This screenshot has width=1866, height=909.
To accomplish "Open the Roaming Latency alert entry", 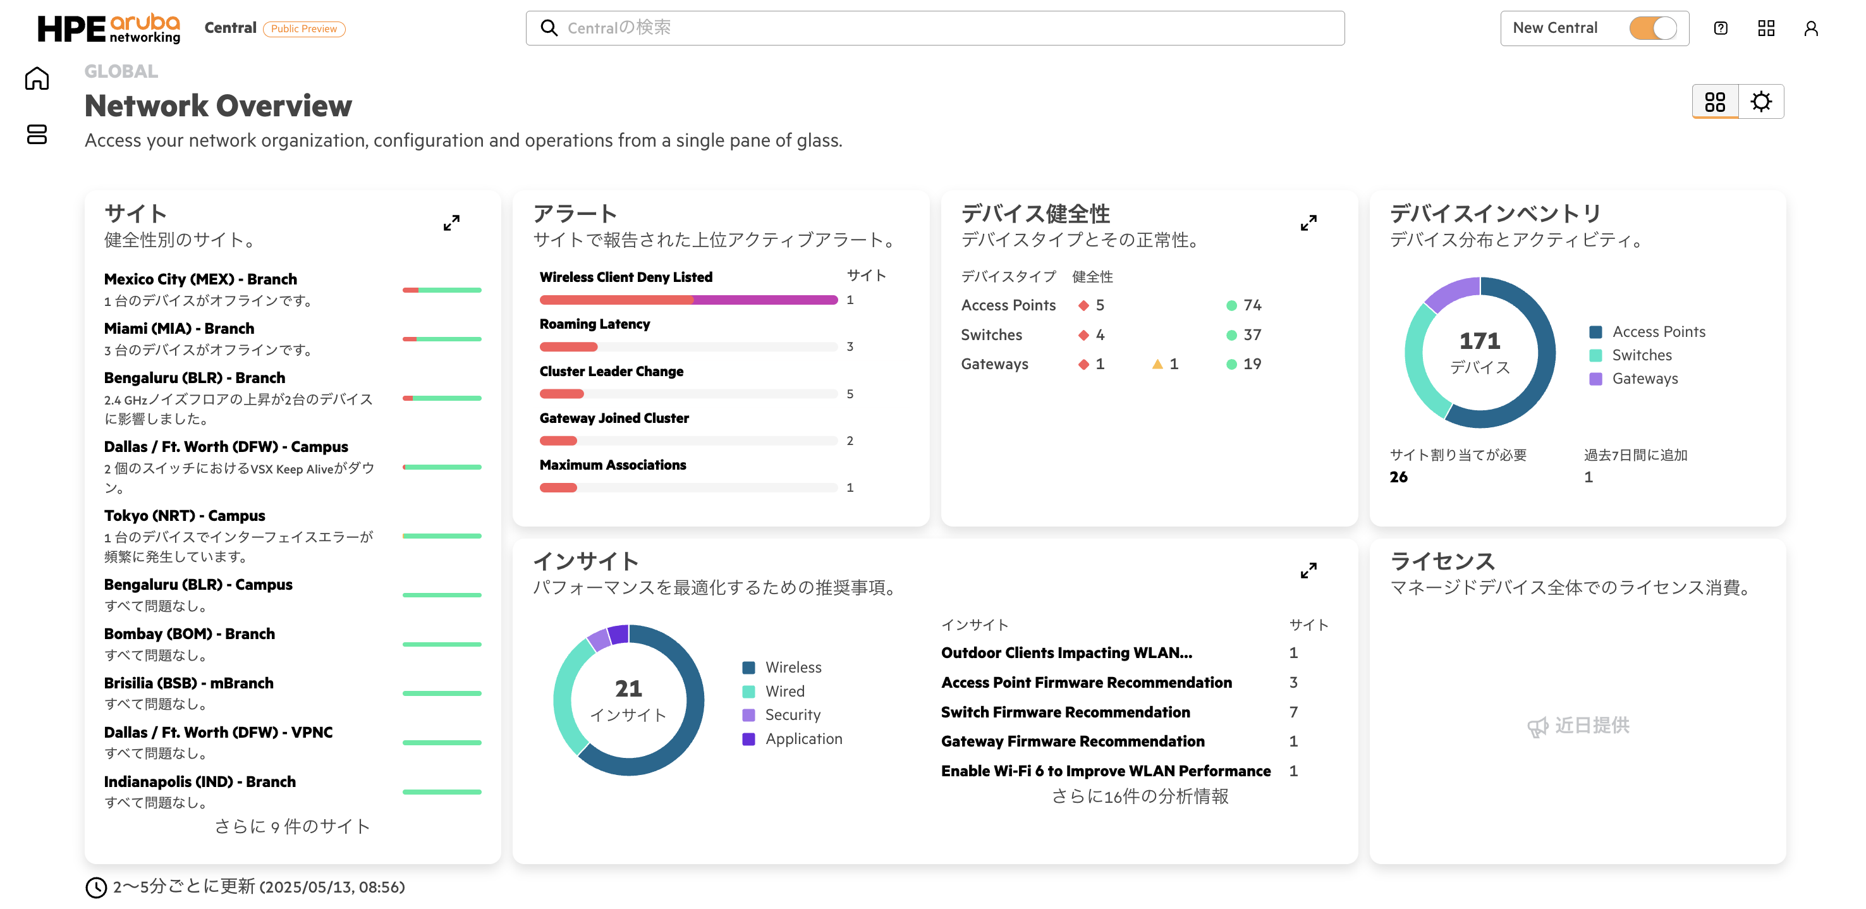I will click(594, 324).
